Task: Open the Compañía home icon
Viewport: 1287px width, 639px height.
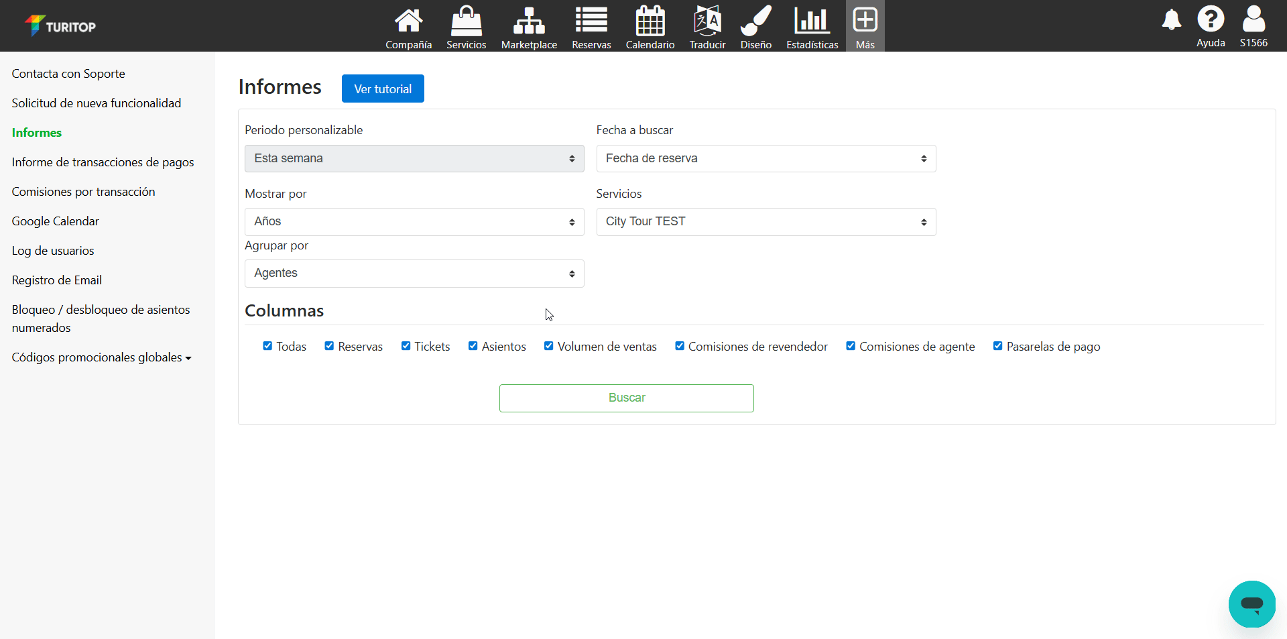Action: 408,21
